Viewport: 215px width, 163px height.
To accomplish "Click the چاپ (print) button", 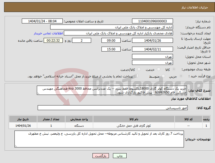I will (x=120, y=156).
